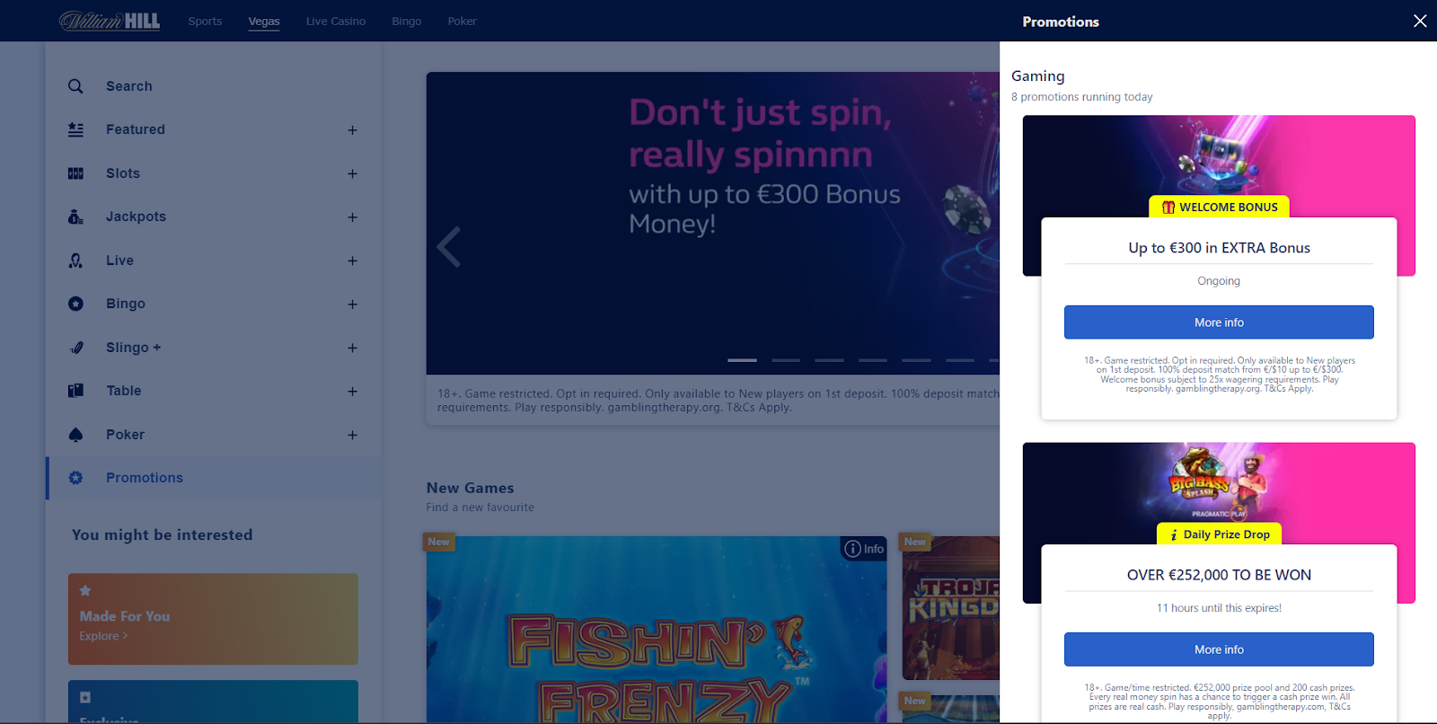The width and height of the screenshot is (1437, 724).
Task: Click the '8 promotions running today' text
Action: tap(1081, 97)
